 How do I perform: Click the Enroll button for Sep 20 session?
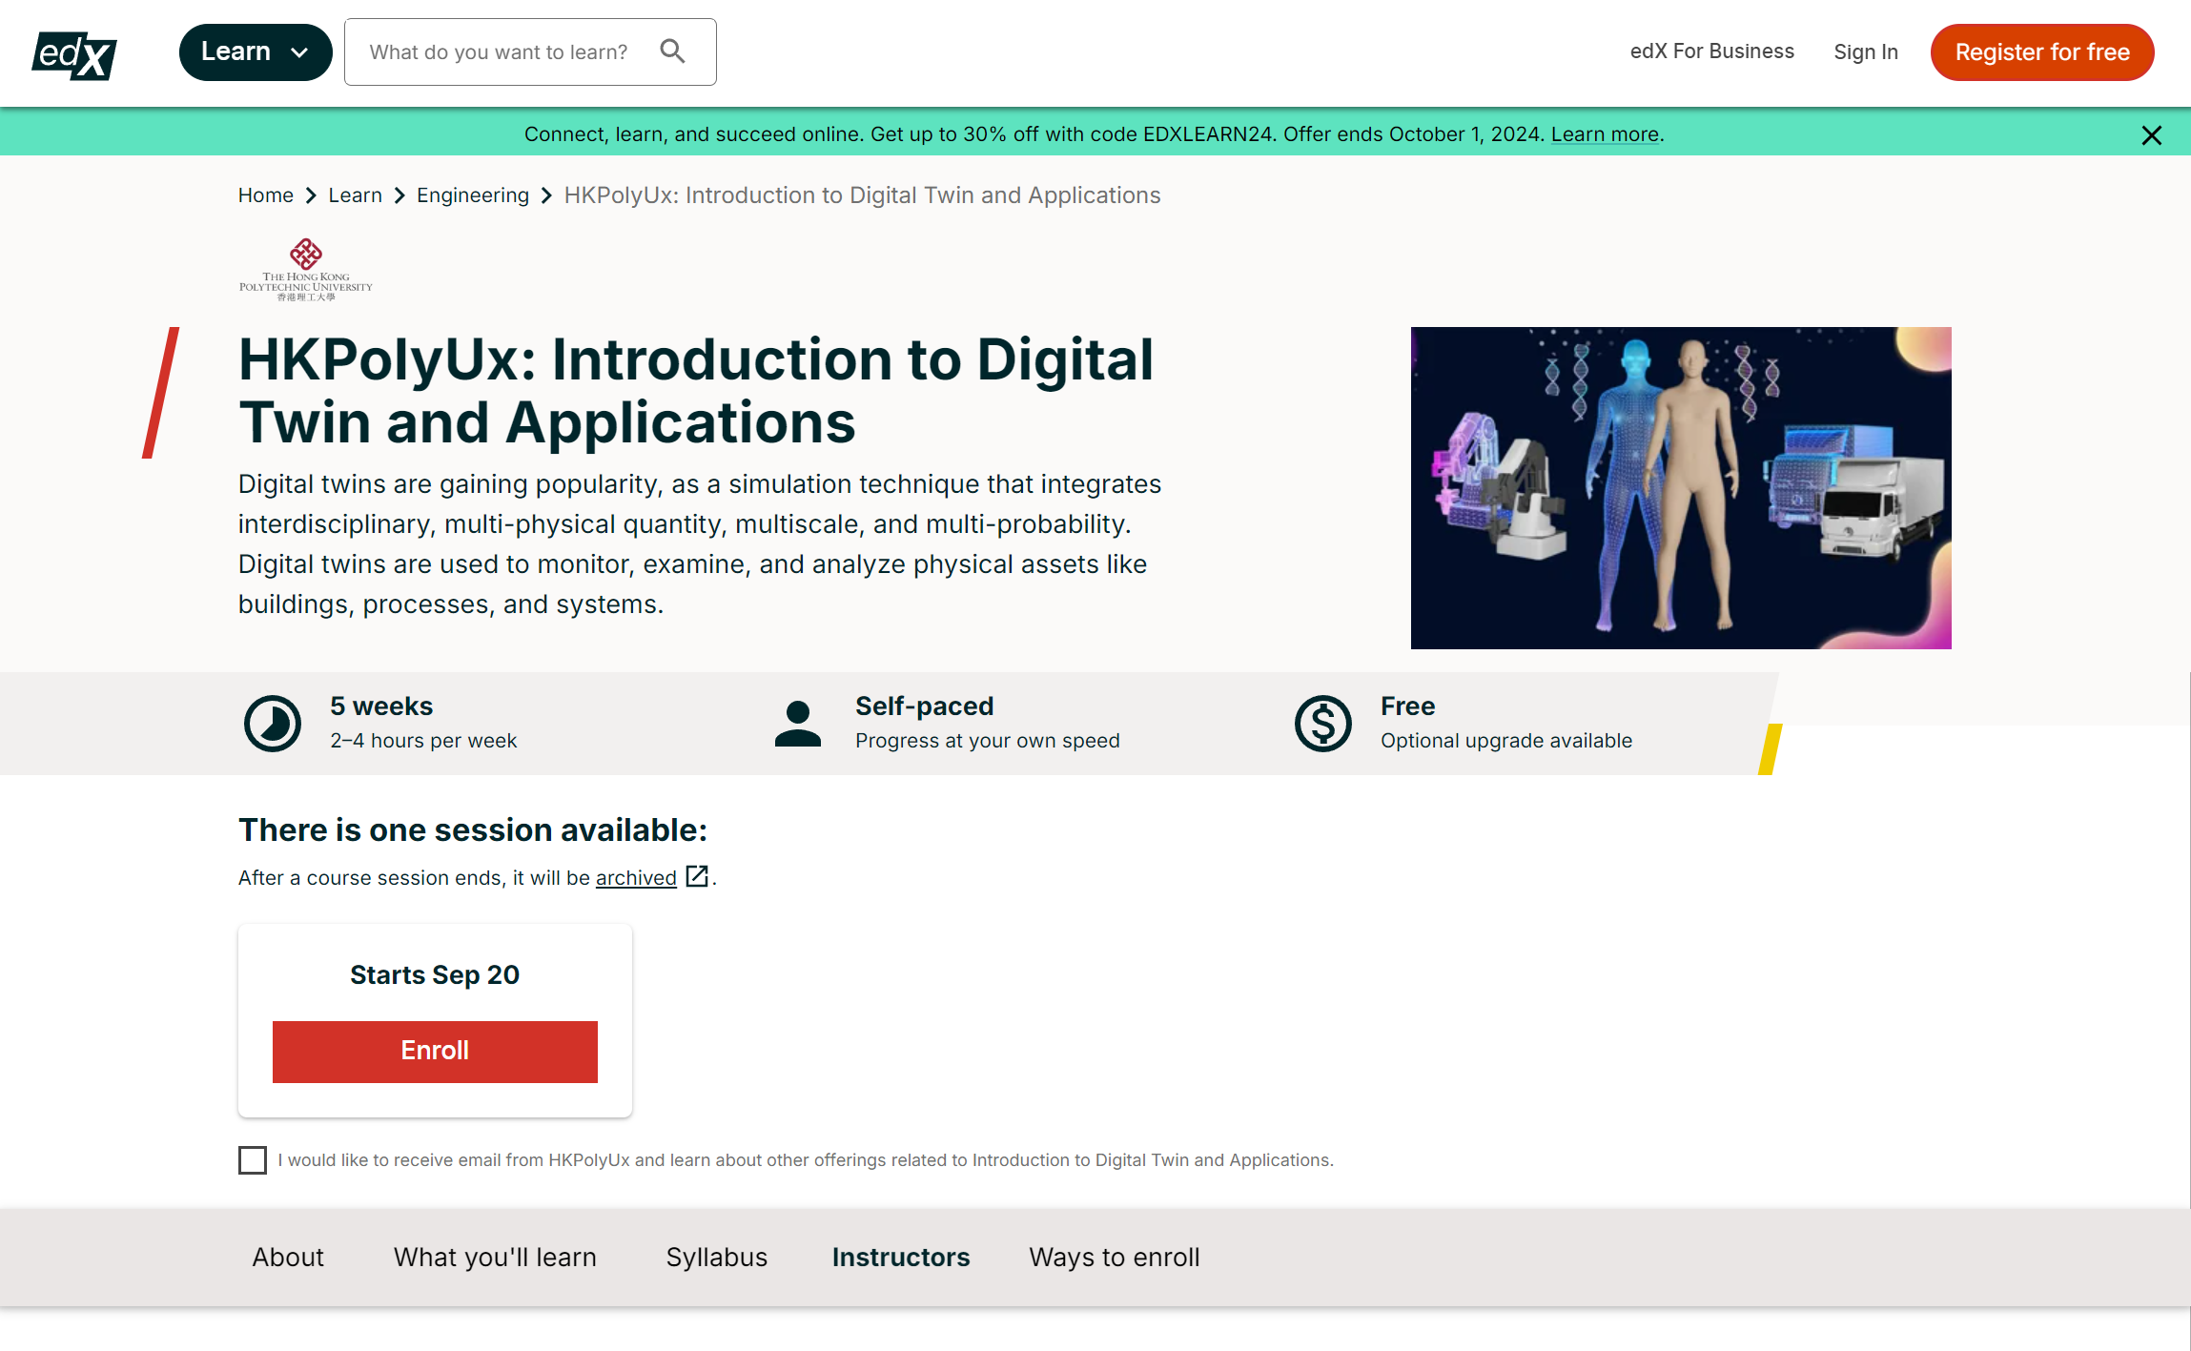435,1051
